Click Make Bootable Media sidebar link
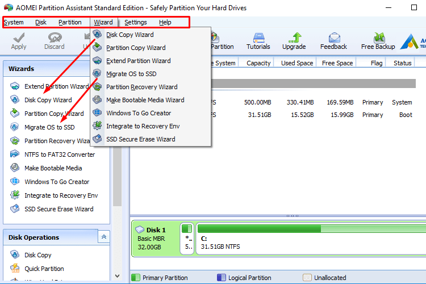426x284 pixels. pos(53,168)
